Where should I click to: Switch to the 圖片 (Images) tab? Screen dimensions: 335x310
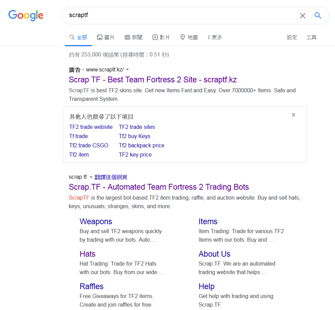(x=106, y=37)
